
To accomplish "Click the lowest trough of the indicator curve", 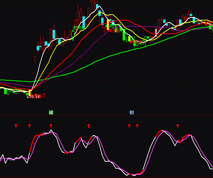I will click(133, 174).
